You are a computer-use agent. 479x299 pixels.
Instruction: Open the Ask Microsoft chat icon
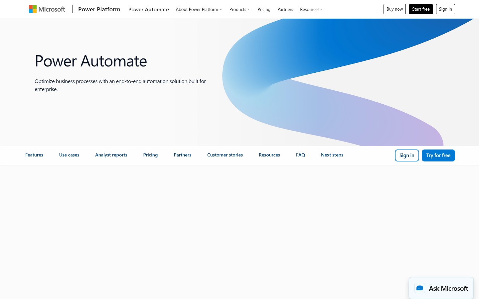[420, 288]
